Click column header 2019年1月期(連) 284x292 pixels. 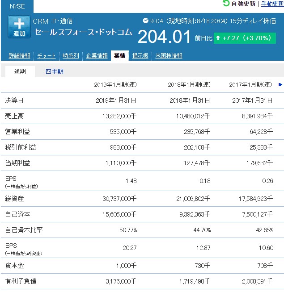point(115,85)
